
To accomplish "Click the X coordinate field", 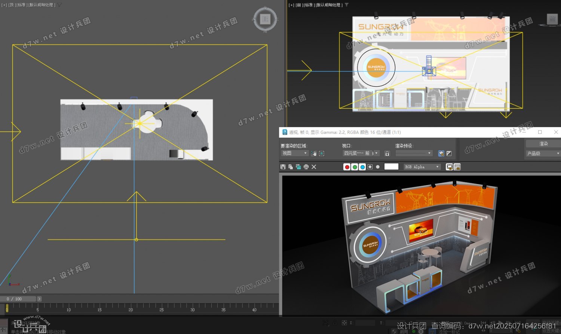I will pyautogui.click(x=365, y=323).
